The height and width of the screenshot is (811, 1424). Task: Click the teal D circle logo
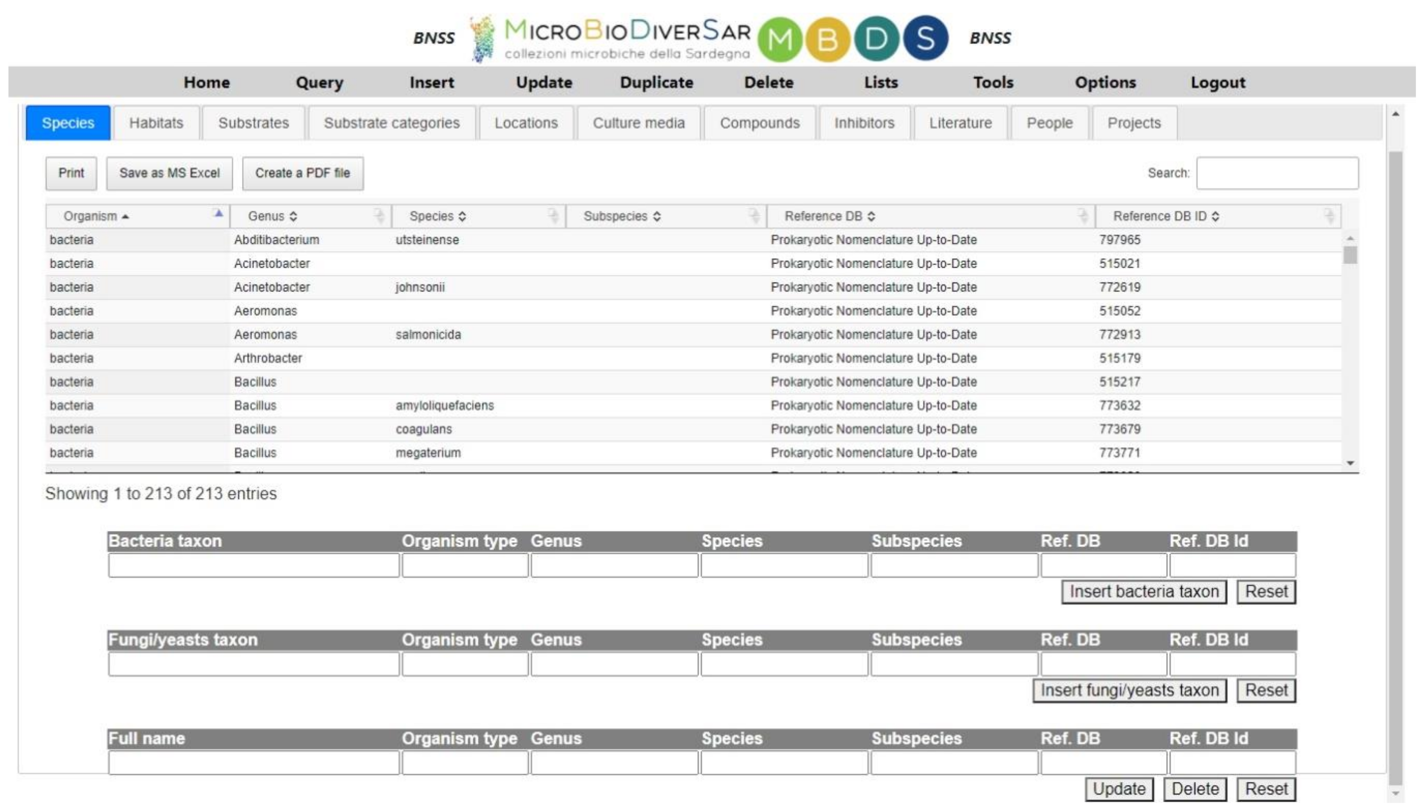(877, 39)
